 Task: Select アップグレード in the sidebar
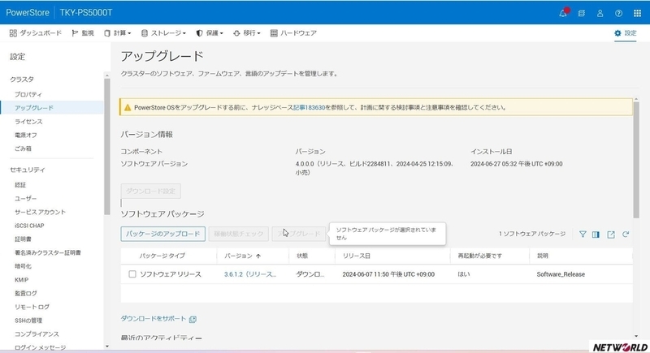34,108
